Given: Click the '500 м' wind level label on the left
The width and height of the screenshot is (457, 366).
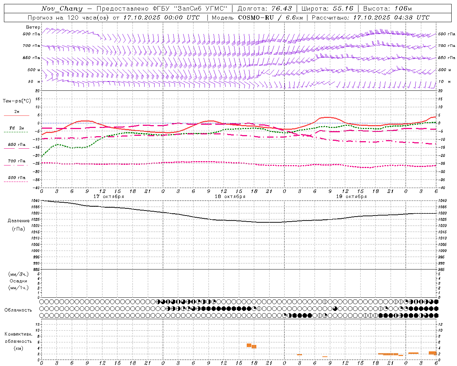Looking at the screenshot, I should [34, 70].
